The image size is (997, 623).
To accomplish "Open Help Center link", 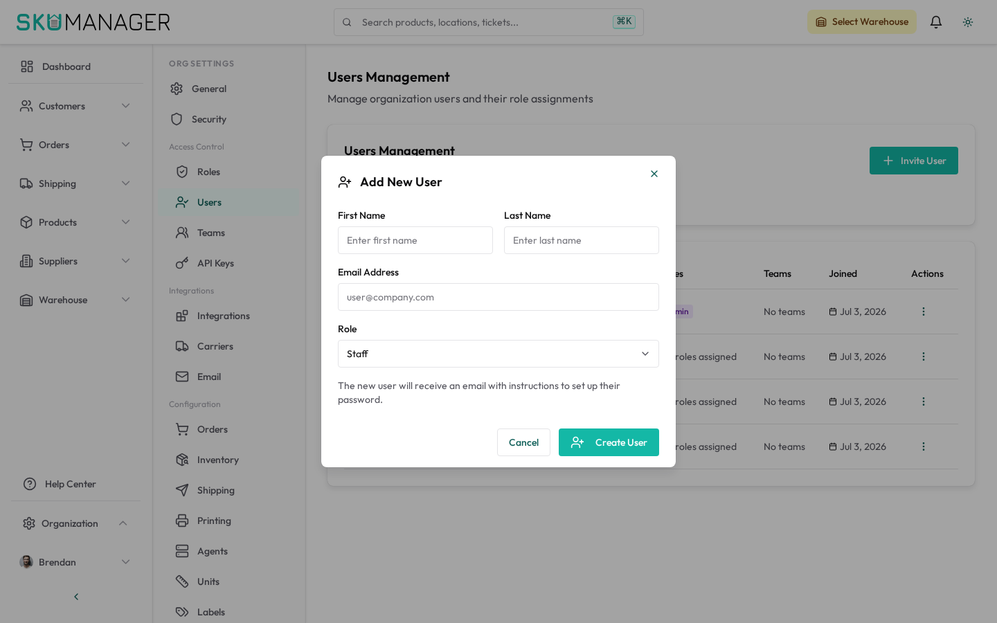I will pyautogui.click(x=76, y=484).
